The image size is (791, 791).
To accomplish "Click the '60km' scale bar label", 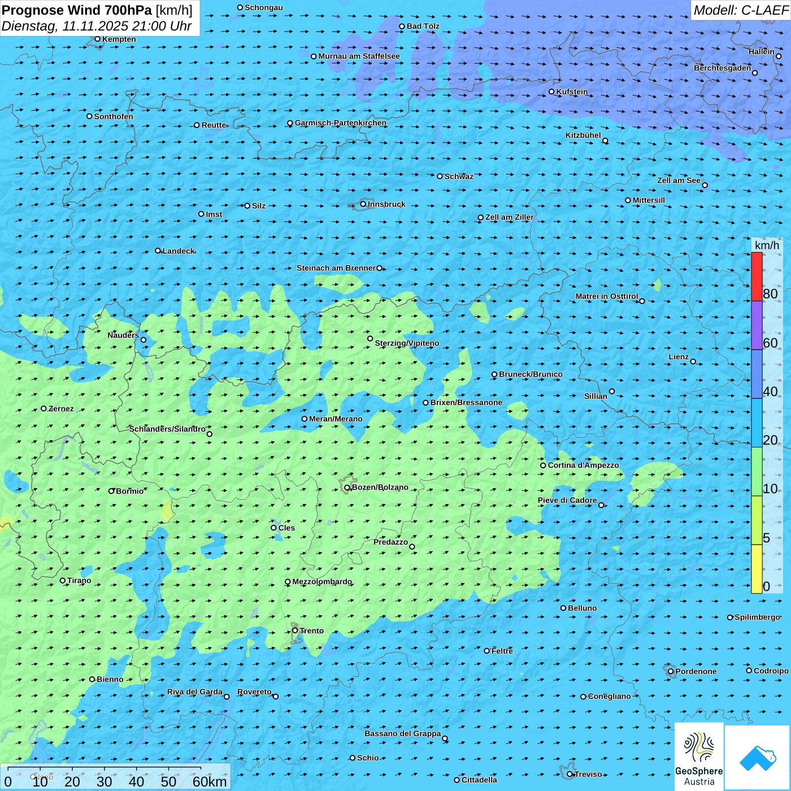I will coord(210,781).
